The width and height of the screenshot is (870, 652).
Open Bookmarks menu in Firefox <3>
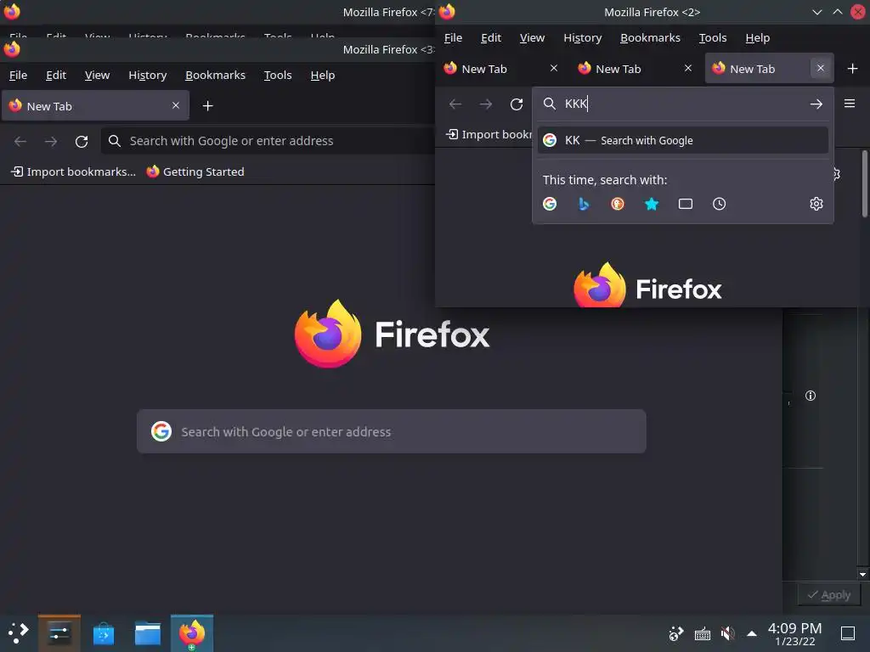click(215, 75)
